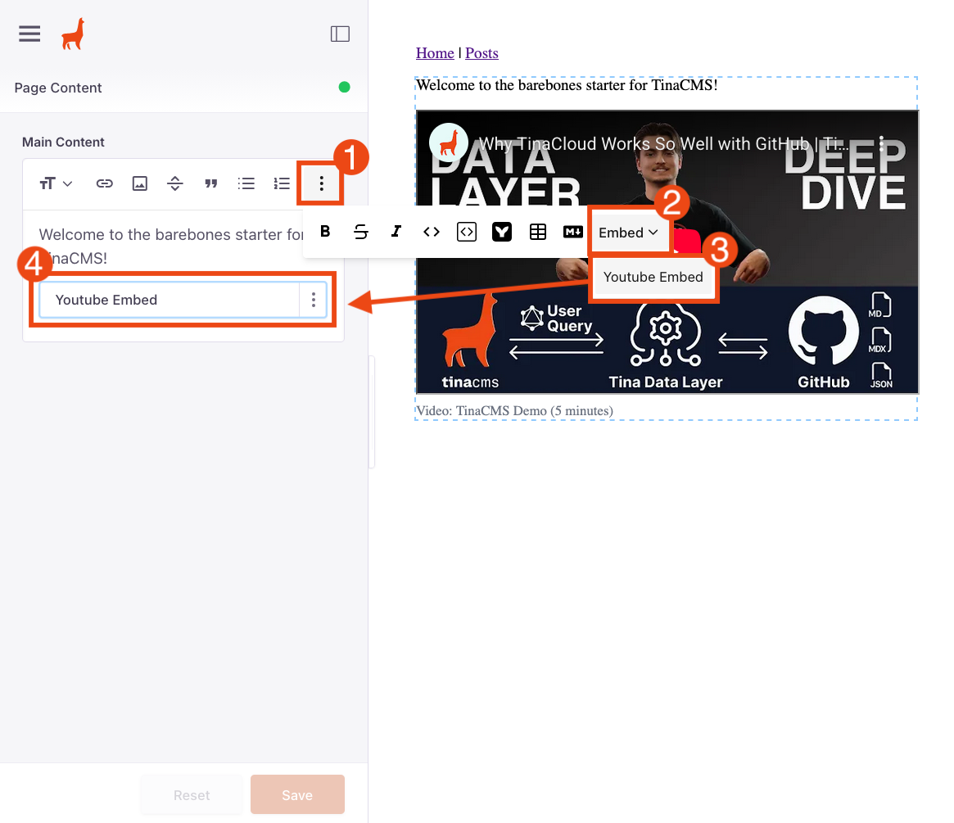Click the Save button
Viewport: 954px width, 823px height.
click(296, 794)
